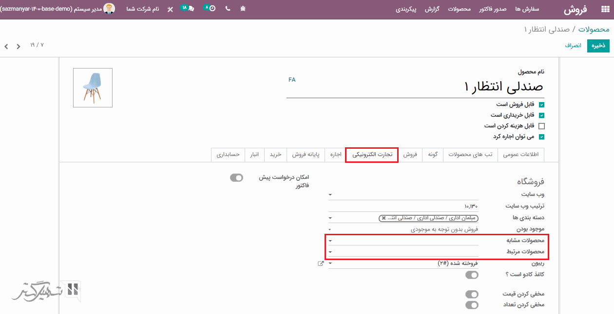The width and height of the screenshot is (614, 314).
Task: Remove the category tag using its x
Action: coord(384,218)
